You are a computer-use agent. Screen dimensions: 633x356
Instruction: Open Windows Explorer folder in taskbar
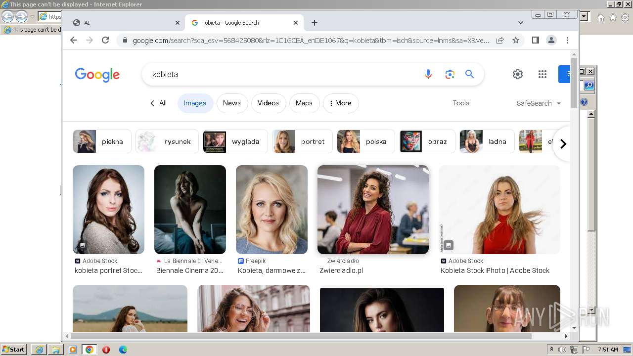(x=56, y=350)
